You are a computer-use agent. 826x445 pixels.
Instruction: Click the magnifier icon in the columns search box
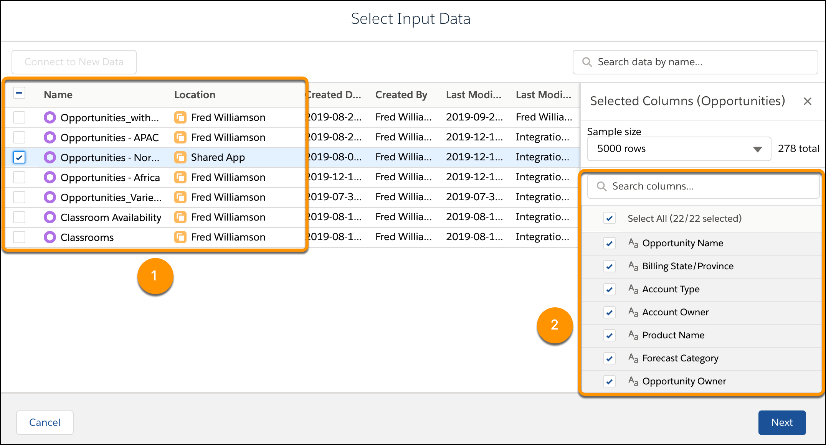(x=601, y=186)
